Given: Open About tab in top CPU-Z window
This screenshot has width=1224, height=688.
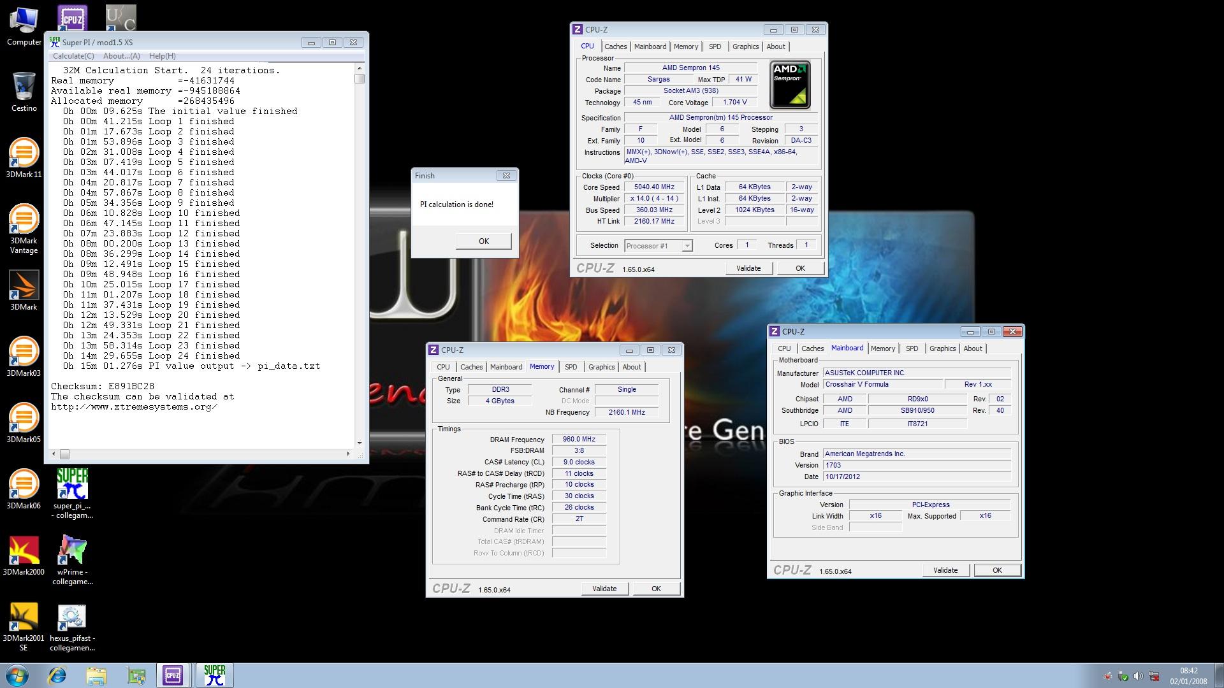Looking at the screenshot, I should tap(776, 47).
